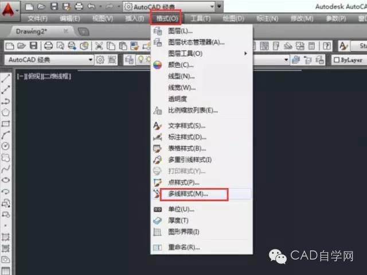367x275 pixels.
Task: Click the new drawing tab button
Action: 83,31
